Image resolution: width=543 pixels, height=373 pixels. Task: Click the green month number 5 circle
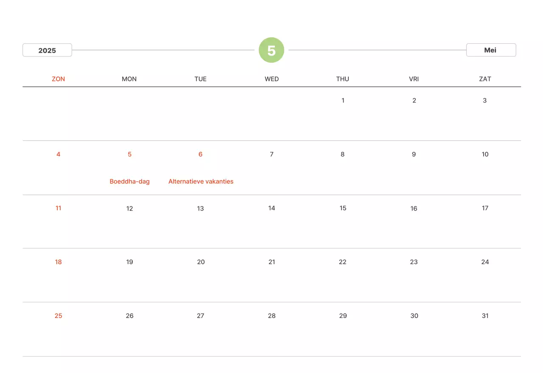point(271,50)
